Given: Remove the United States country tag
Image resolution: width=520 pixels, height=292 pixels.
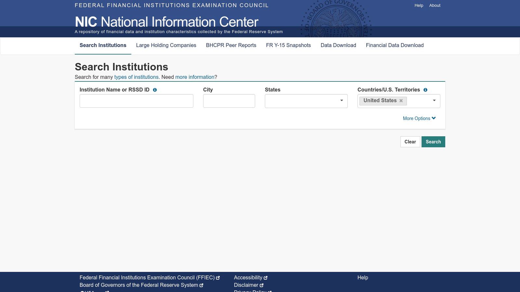Looking at the screenshot, I should pos(401,101).
